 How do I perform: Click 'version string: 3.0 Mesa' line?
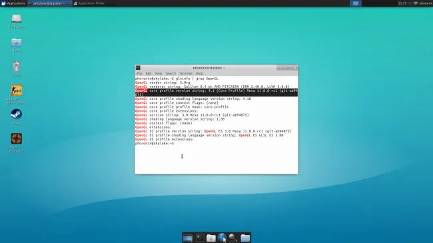(x=192, y=115)
